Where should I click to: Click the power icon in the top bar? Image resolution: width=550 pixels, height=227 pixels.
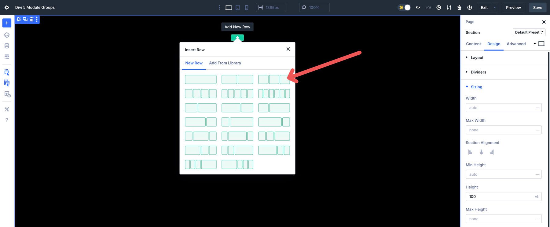coord(470,8)
